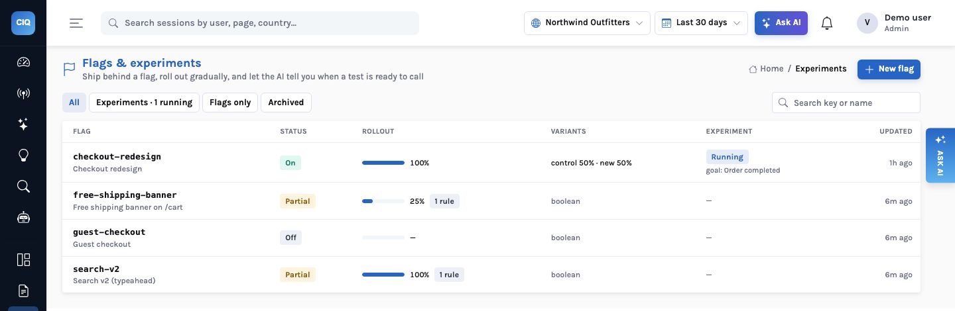Click the New flag button
The height and width of the screenshot is (311, 955).
[889, 69]
